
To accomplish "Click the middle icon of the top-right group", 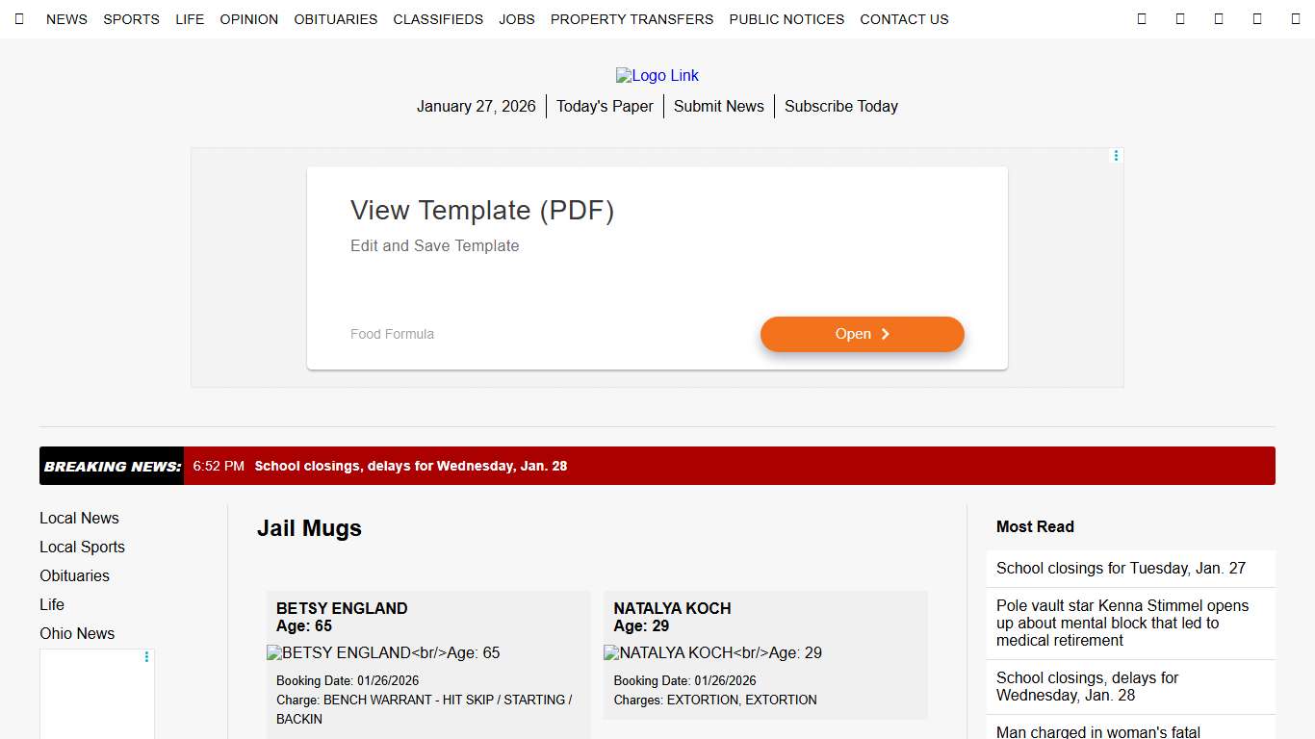I will point(1219,19).
